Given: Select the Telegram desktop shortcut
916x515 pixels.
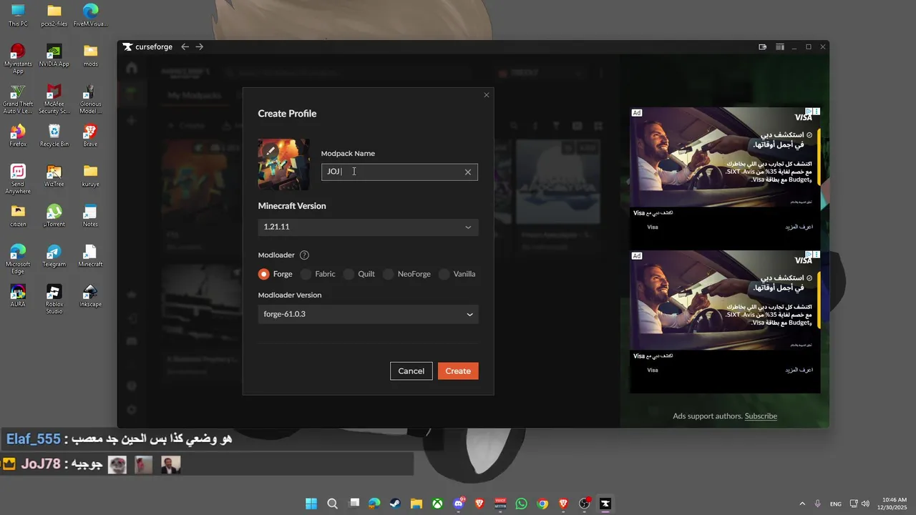Looking at the screenshot, I should coord(54,255).
